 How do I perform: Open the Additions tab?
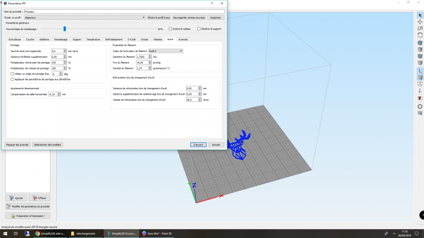tap(44, 39)
